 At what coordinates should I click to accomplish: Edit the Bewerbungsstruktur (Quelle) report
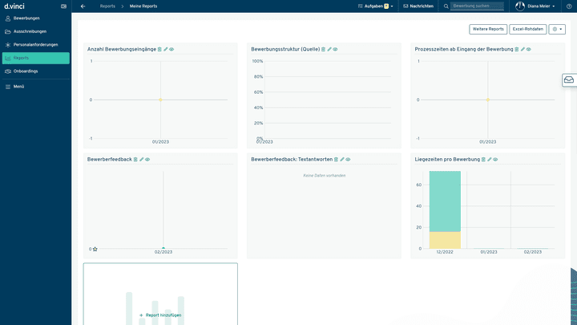click(329, 49)
